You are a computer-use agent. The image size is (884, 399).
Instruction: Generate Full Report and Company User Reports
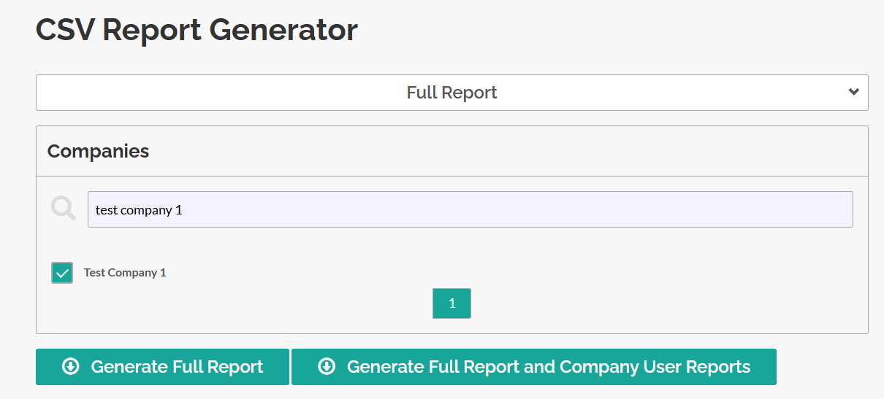533,367
